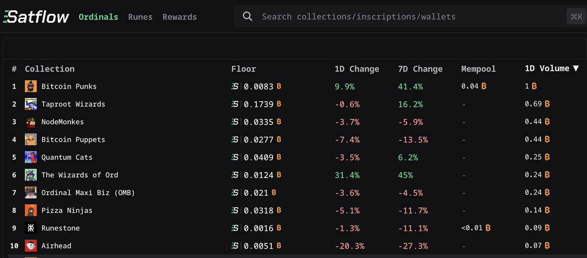Screen dimensions: 587x258
Task: Switch to the Ordinals tab
Action: click(x=98, y=17)
